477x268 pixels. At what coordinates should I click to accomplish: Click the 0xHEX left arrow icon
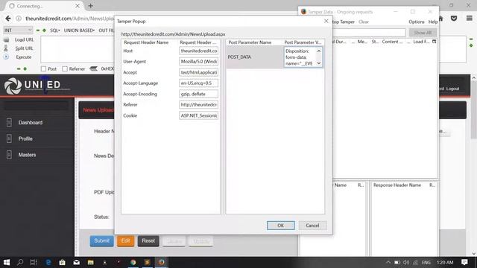(x=94, y=69)
